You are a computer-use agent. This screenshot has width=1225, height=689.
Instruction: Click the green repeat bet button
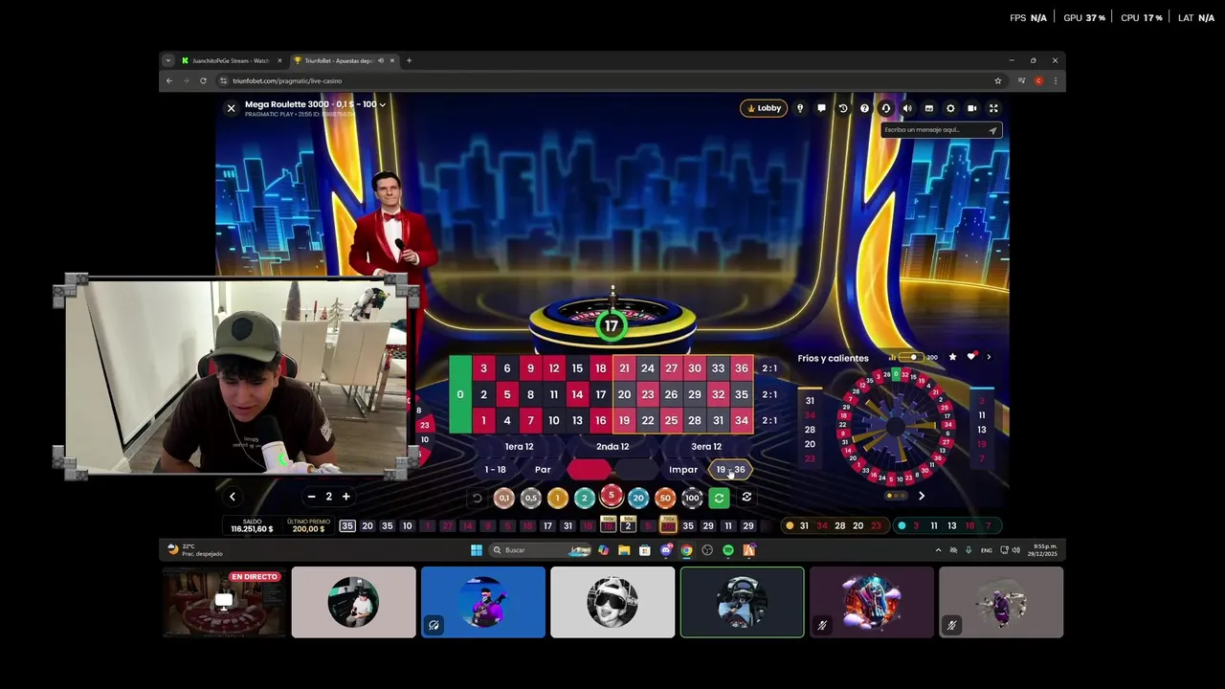(720, 498)
